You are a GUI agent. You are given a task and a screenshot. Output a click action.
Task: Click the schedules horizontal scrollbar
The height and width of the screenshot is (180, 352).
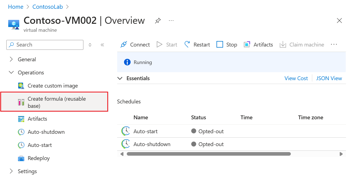click(x=209, y=154)
